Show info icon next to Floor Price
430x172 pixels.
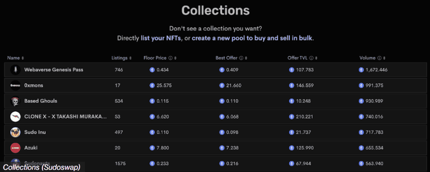(170, 58)
